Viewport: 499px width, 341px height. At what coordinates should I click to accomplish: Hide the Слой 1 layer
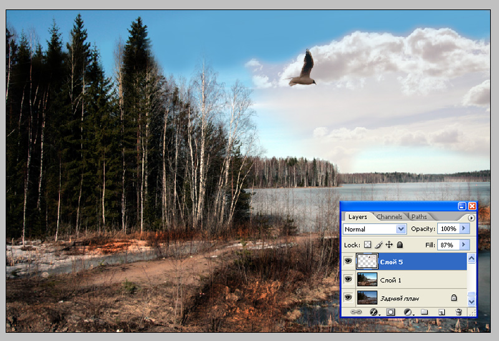(x=348, y=279)
